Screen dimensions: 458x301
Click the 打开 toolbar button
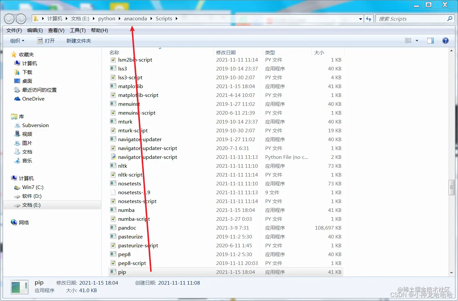(x=46, y=40)
